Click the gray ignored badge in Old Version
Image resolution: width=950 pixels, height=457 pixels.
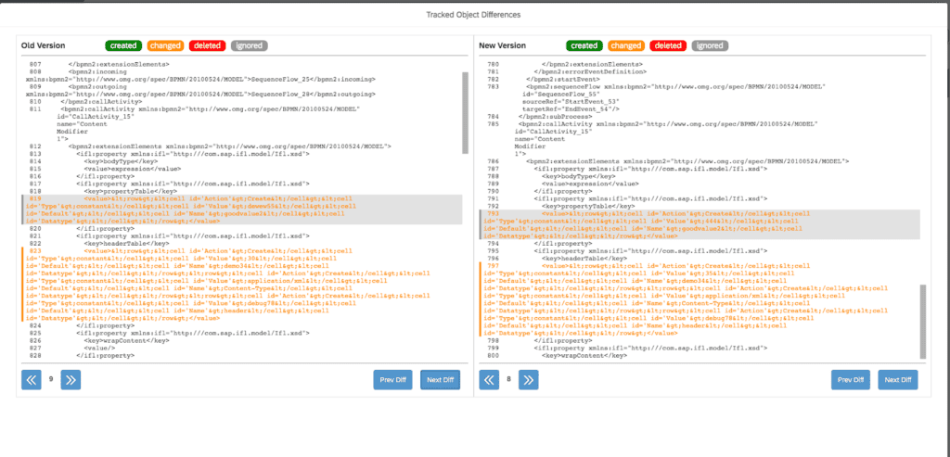[249, 45]
